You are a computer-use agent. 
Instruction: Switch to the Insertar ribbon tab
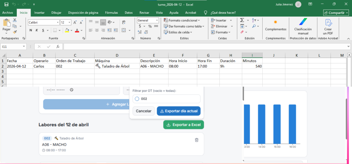point(39,12)
